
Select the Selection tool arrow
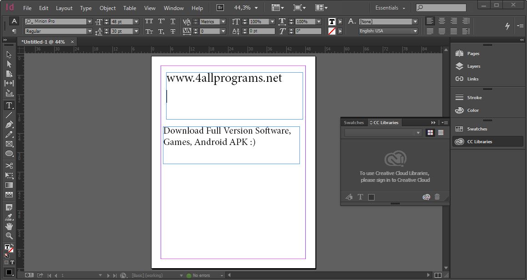pyautogui.click(x=9, y=55)
